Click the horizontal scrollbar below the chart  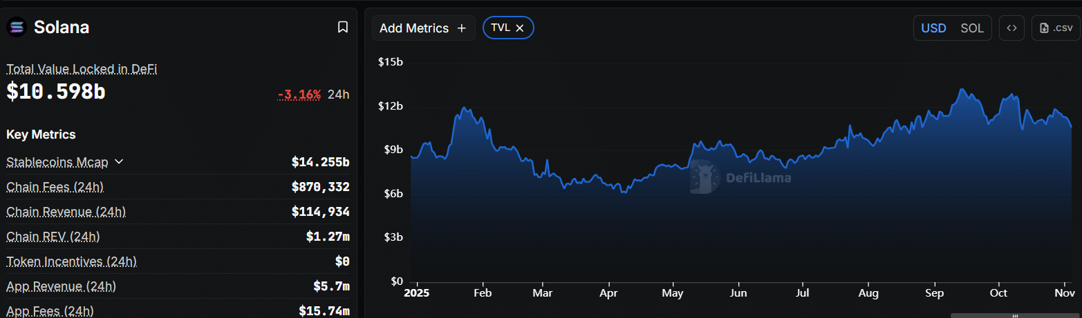tap(1015, 315)
